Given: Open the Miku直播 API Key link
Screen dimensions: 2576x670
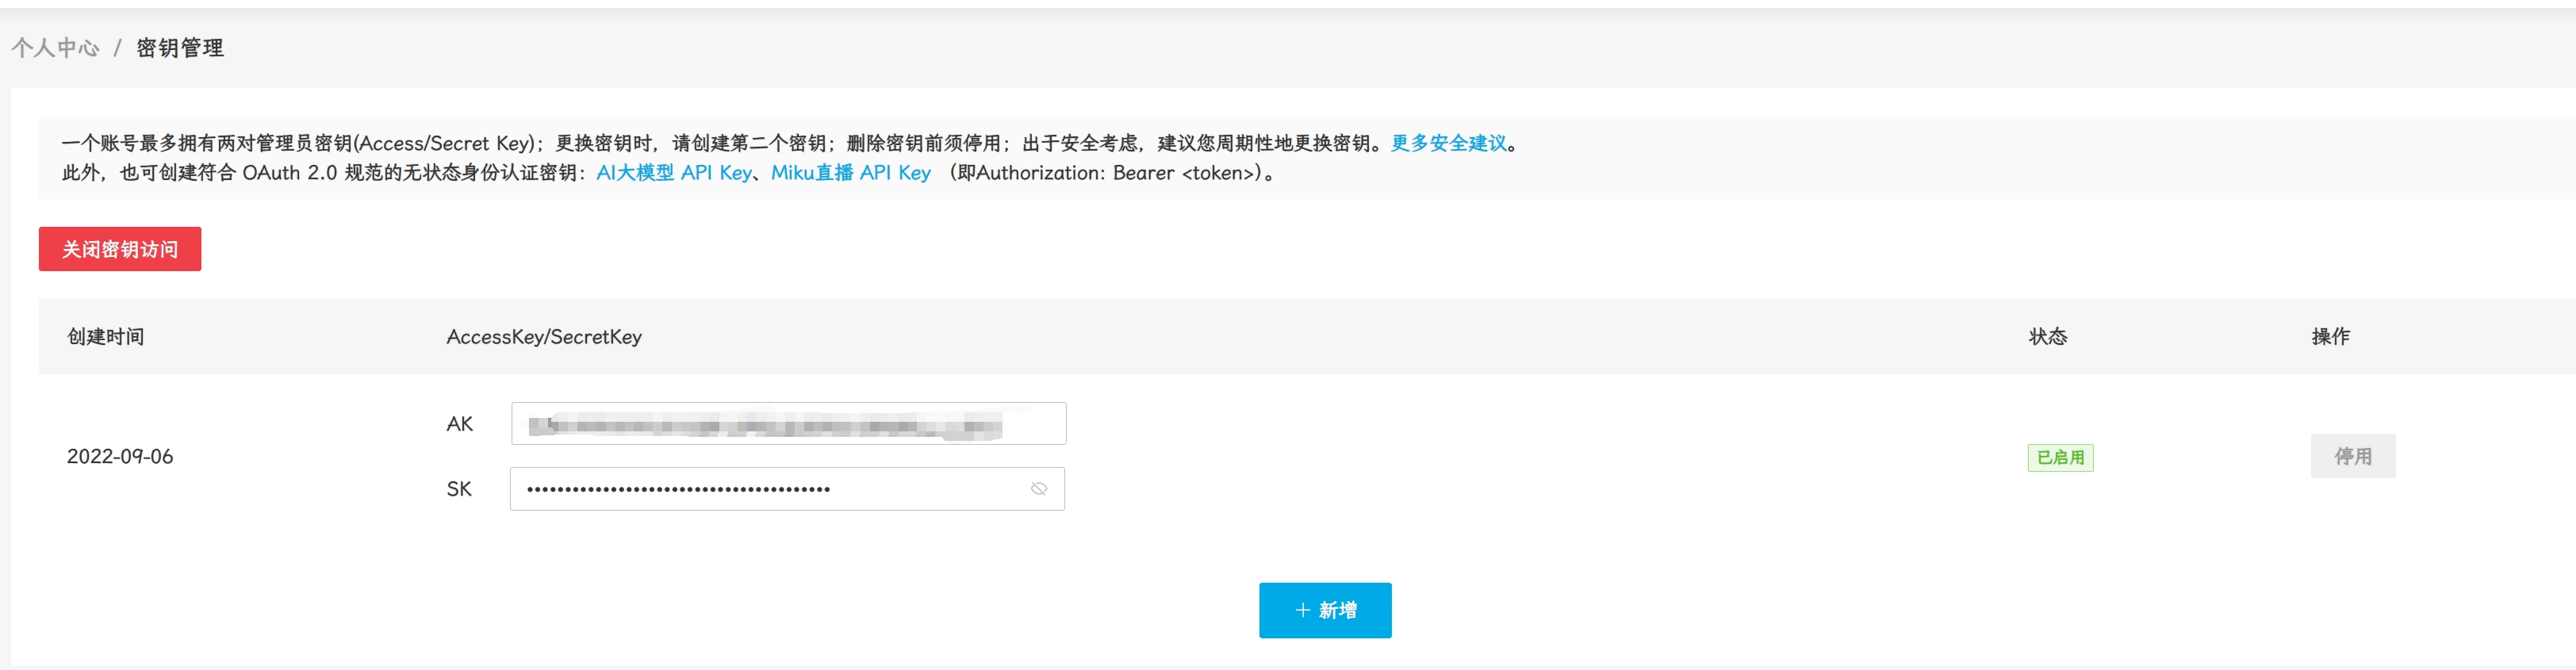Looking at the screenshot, I should [x=851, y=173].
